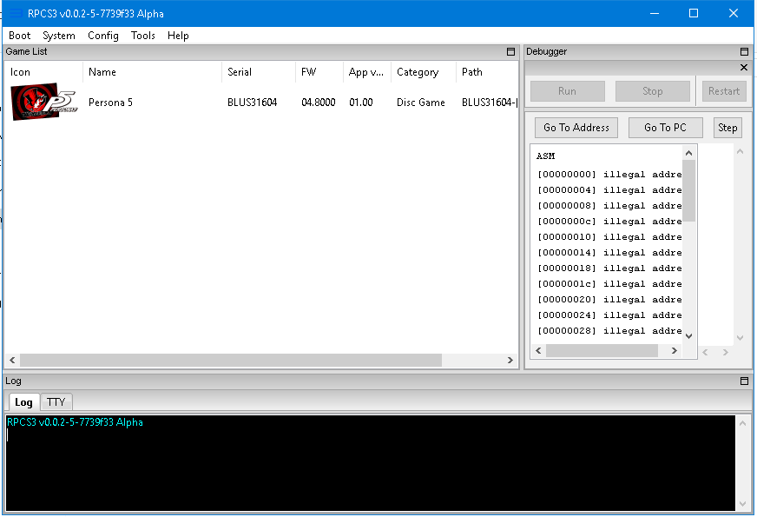Select ASM line at address 00000010
This screenshot has height=517, width=757.
pyautogui.click(x=609, y=236)
